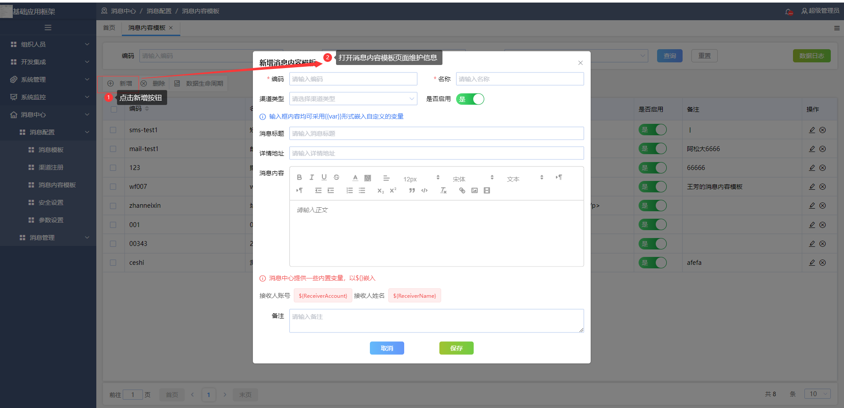Delete the mail-test1 row
Screen dimensions: 844x408
[x=822, y=149]
